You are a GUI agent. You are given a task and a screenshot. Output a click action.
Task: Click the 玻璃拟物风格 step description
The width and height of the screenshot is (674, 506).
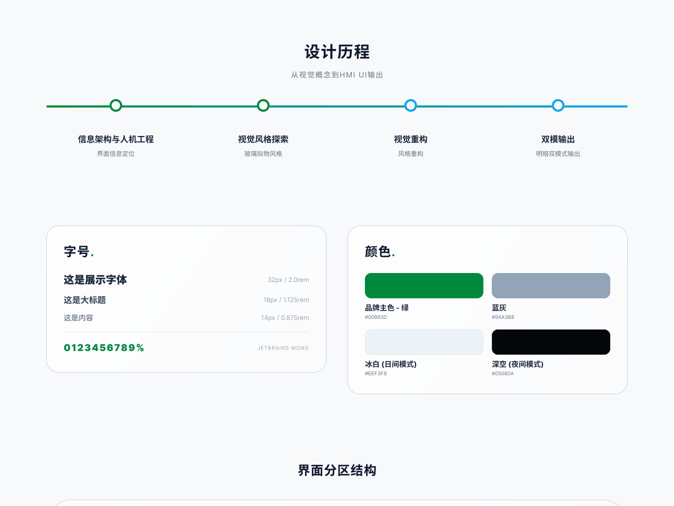[263, 154]
